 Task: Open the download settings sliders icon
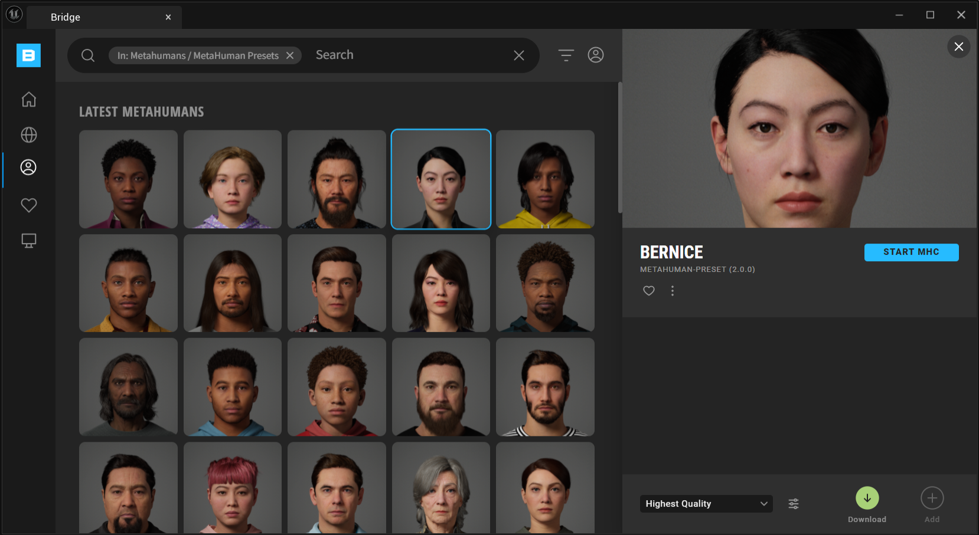[x=794, y=504]
